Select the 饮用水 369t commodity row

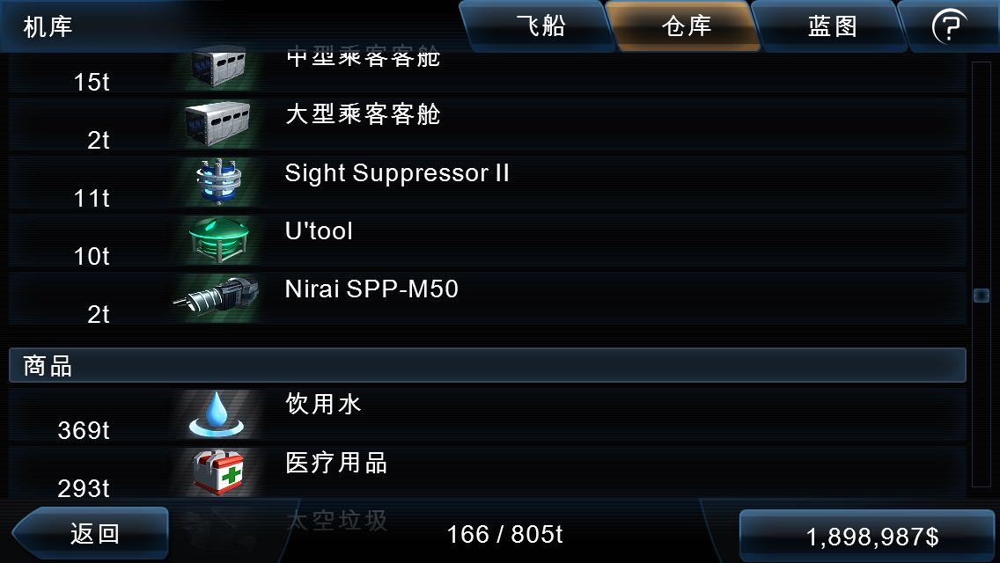pyautogui.click(x=488, y=415)
